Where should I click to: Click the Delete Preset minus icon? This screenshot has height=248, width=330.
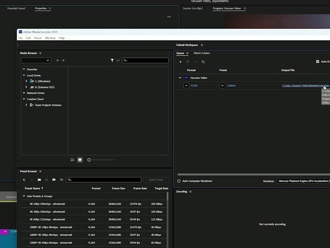[x=31, y=180]
